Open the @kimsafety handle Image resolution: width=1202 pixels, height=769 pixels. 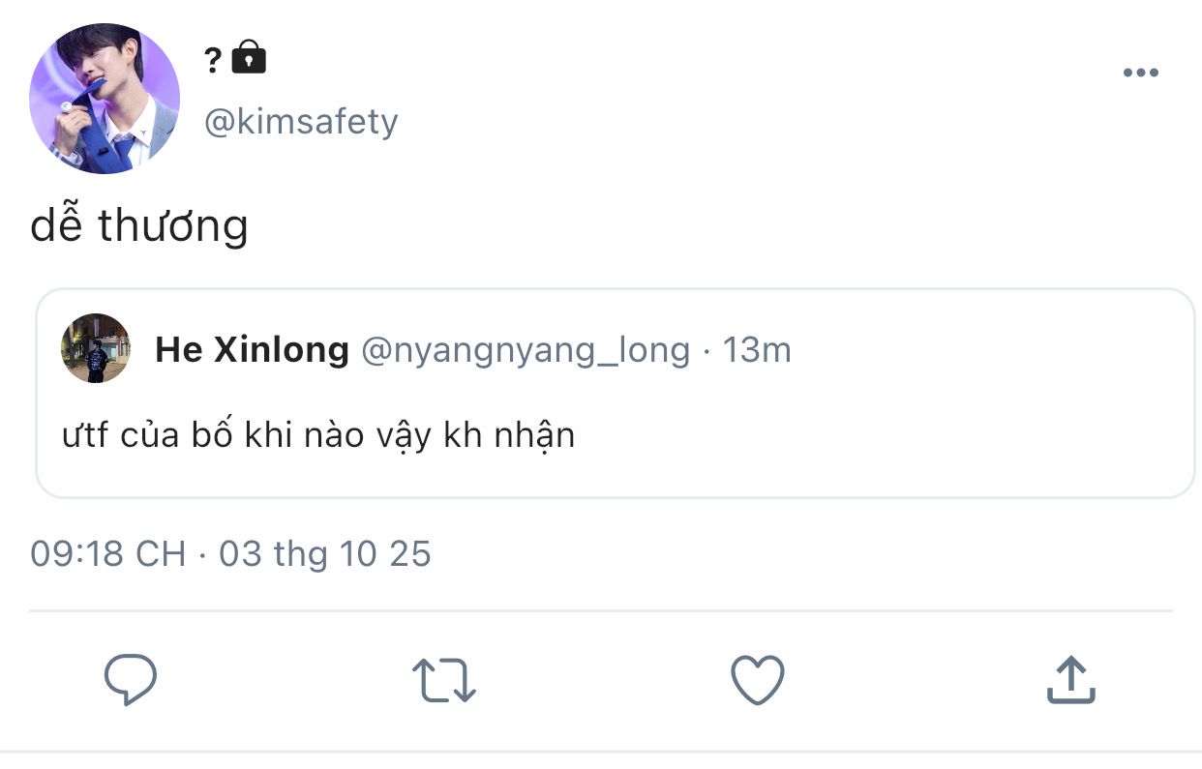301,122
